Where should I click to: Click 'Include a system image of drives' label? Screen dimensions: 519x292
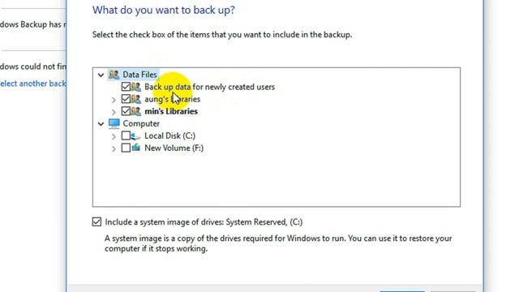coord(204,221)
